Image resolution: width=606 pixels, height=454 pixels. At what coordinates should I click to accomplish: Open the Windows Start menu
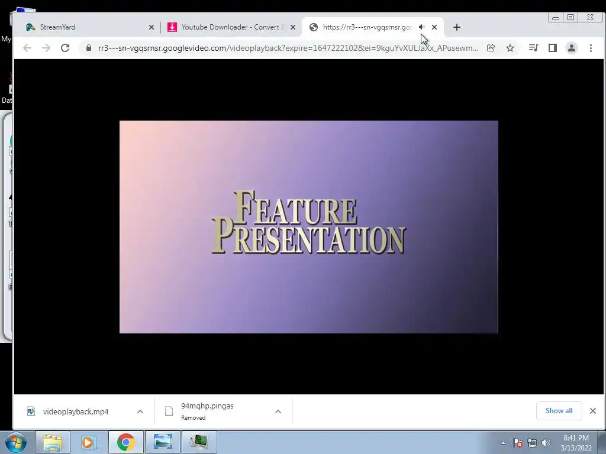[x=15, y=442]
